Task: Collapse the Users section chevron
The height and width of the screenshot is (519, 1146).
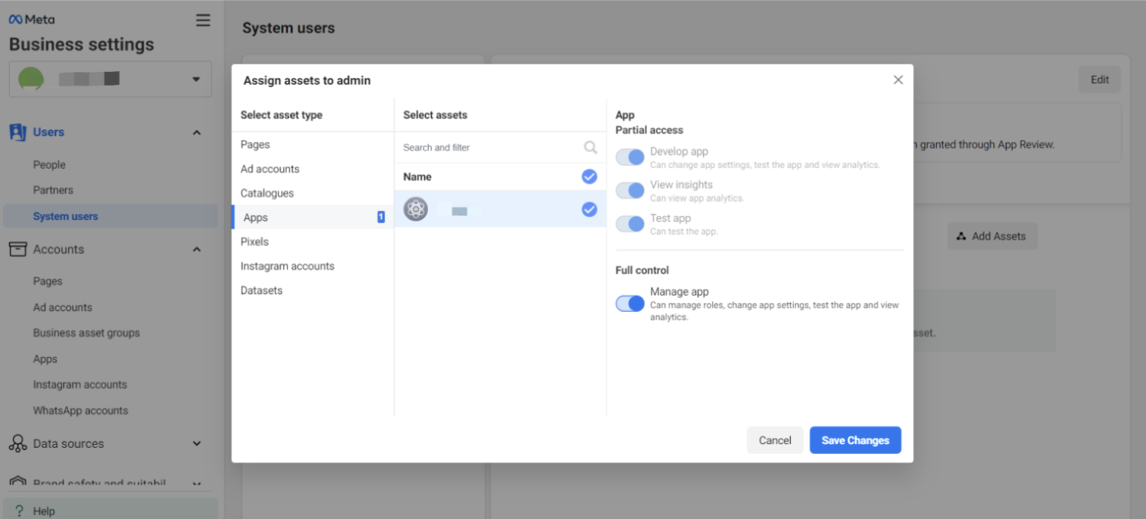Action: [196, 132]
